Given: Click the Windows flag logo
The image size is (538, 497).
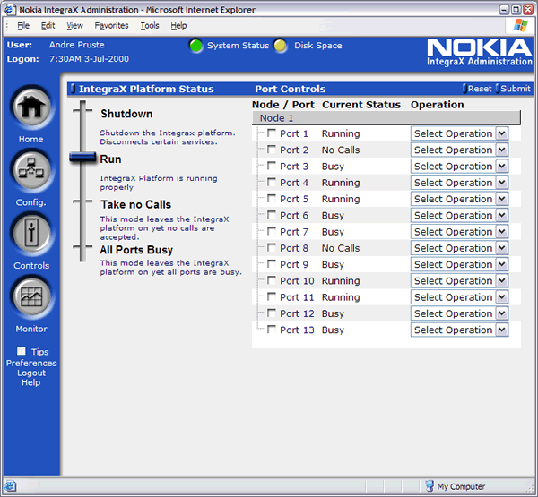Looking at the screenshot, I should click(520, 25).
